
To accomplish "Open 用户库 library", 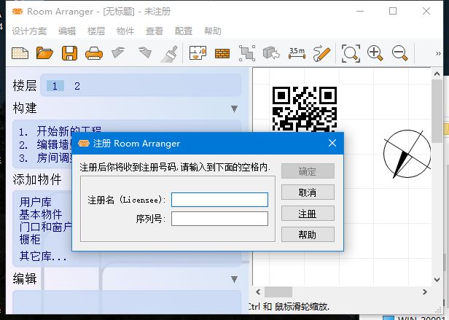I will point(36,202).
